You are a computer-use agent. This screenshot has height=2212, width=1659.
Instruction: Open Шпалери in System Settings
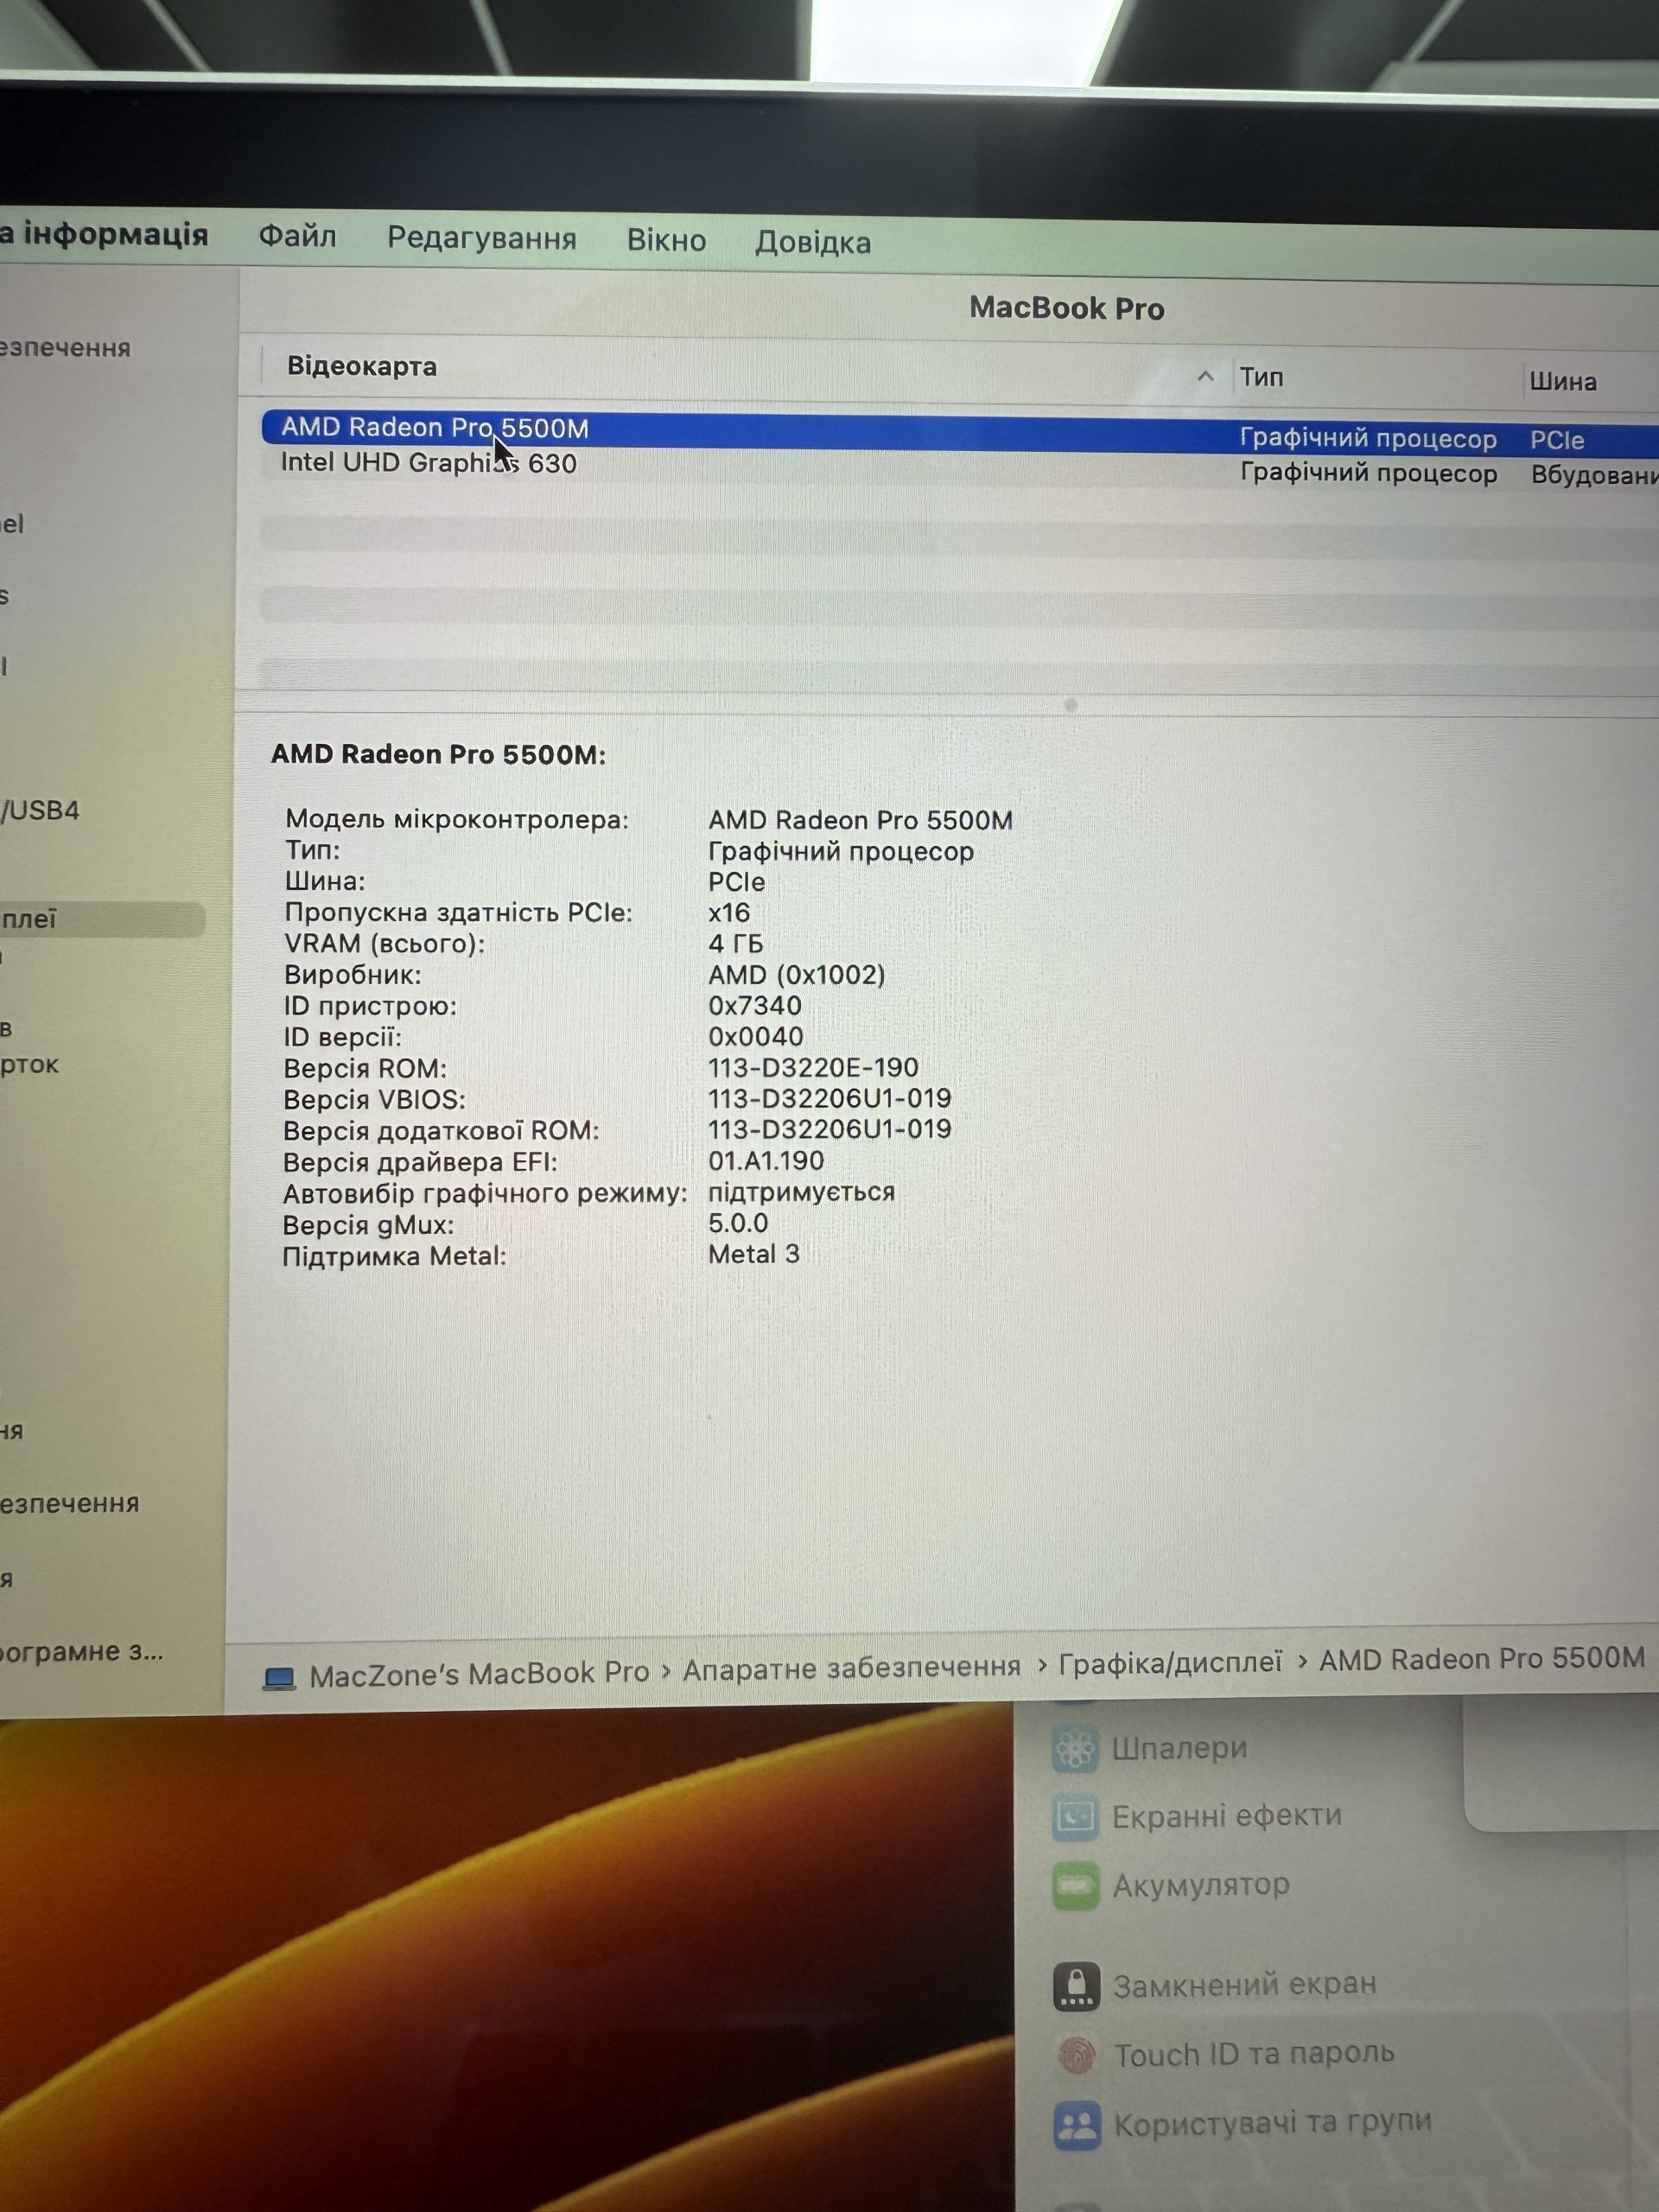(x=1179, y=1748)
